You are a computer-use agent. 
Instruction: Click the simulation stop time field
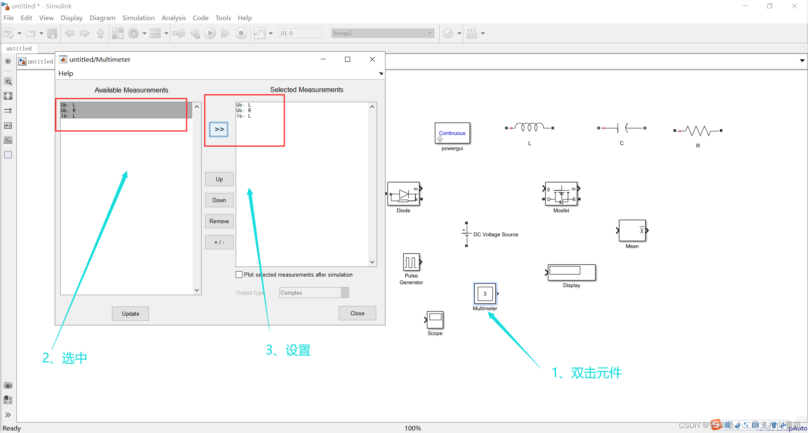(300, 33)
